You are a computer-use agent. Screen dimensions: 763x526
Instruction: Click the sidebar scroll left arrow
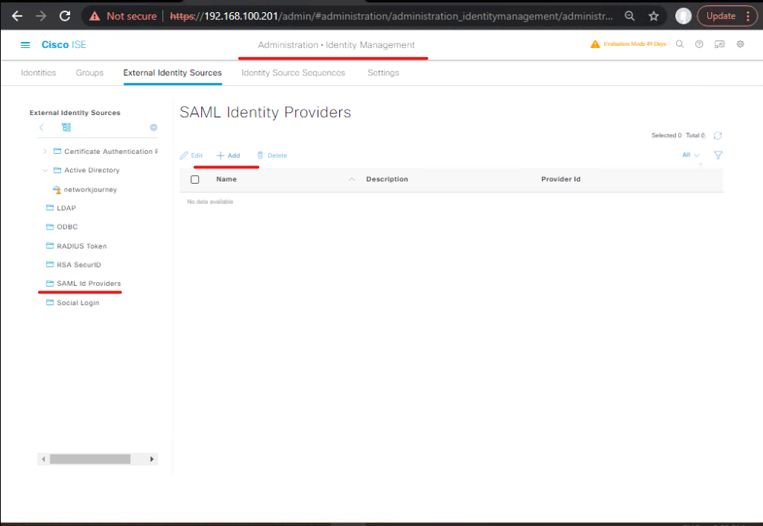pos(43,459)
